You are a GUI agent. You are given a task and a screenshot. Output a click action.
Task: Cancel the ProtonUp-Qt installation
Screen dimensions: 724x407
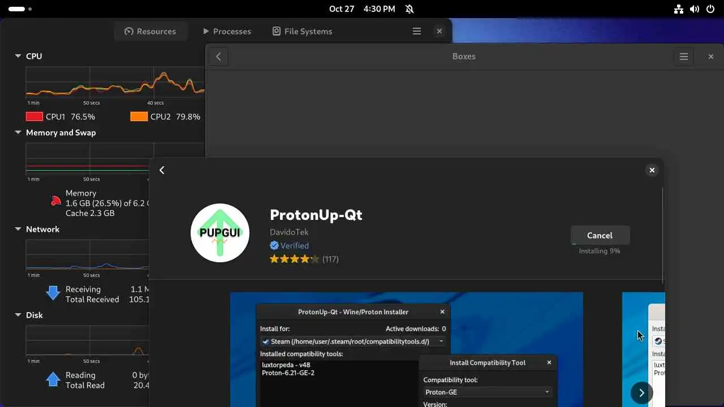[x=600, y=235]
